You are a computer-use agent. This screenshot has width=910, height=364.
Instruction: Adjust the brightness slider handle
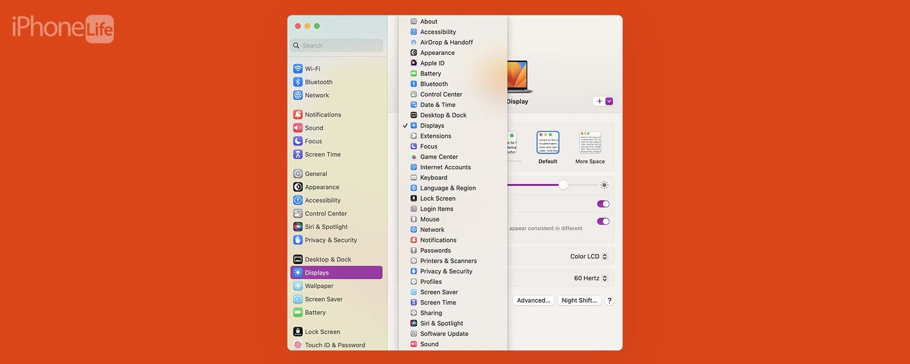pyautogui.click(x=563, y=185)
